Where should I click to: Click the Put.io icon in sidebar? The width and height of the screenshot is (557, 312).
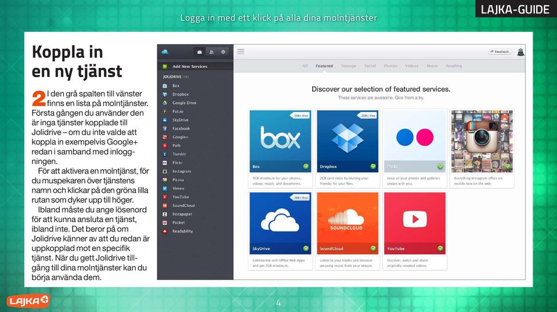tap(165, 111)
